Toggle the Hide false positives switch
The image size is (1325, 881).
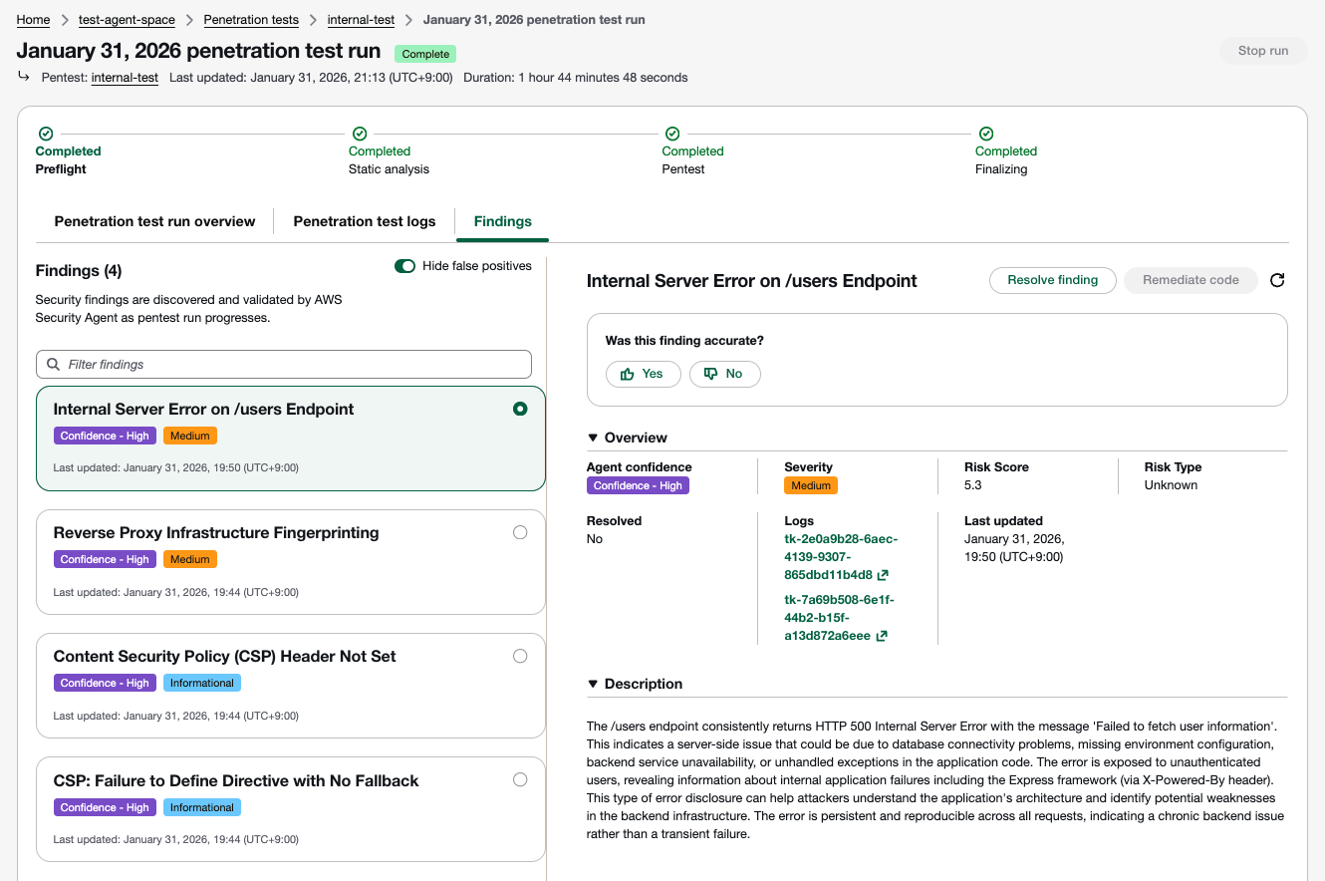pyautogui.click(x=404, y=266)
